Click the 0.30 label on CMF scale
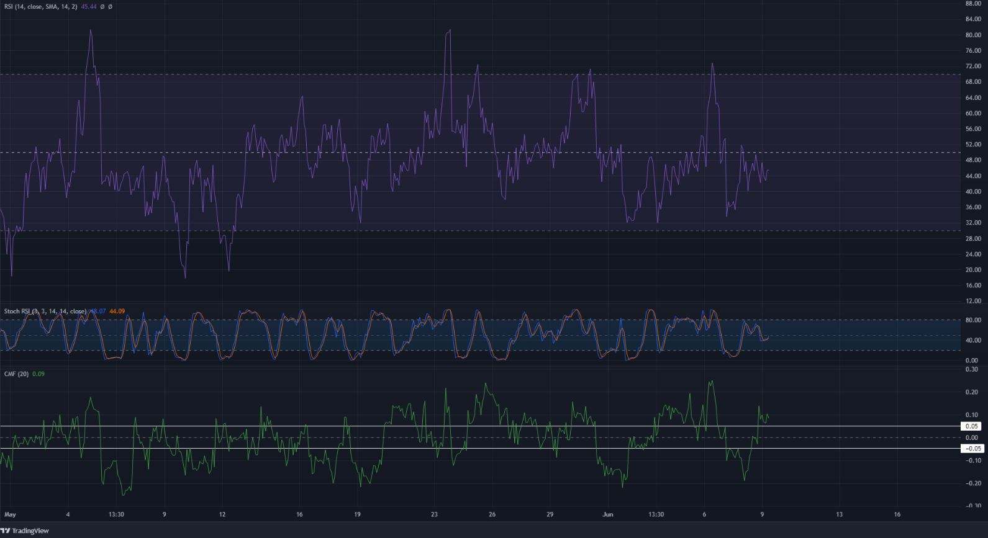 (972, 369)
